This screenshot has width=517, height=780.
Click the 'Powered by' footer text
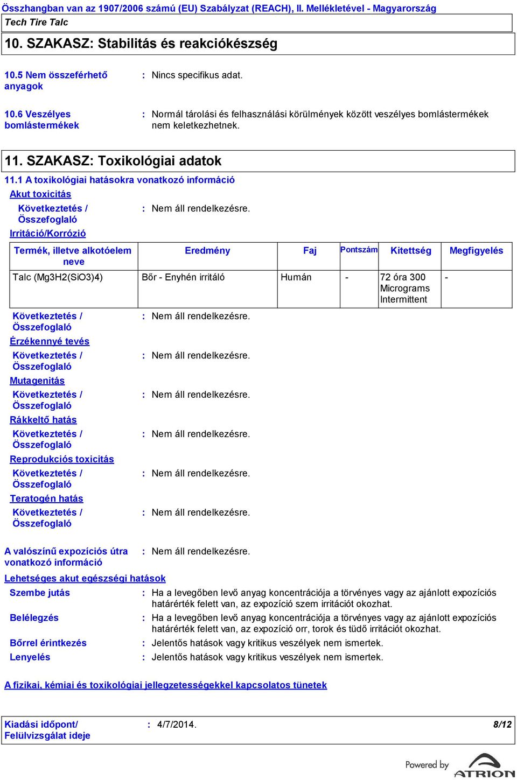point(427,765)
